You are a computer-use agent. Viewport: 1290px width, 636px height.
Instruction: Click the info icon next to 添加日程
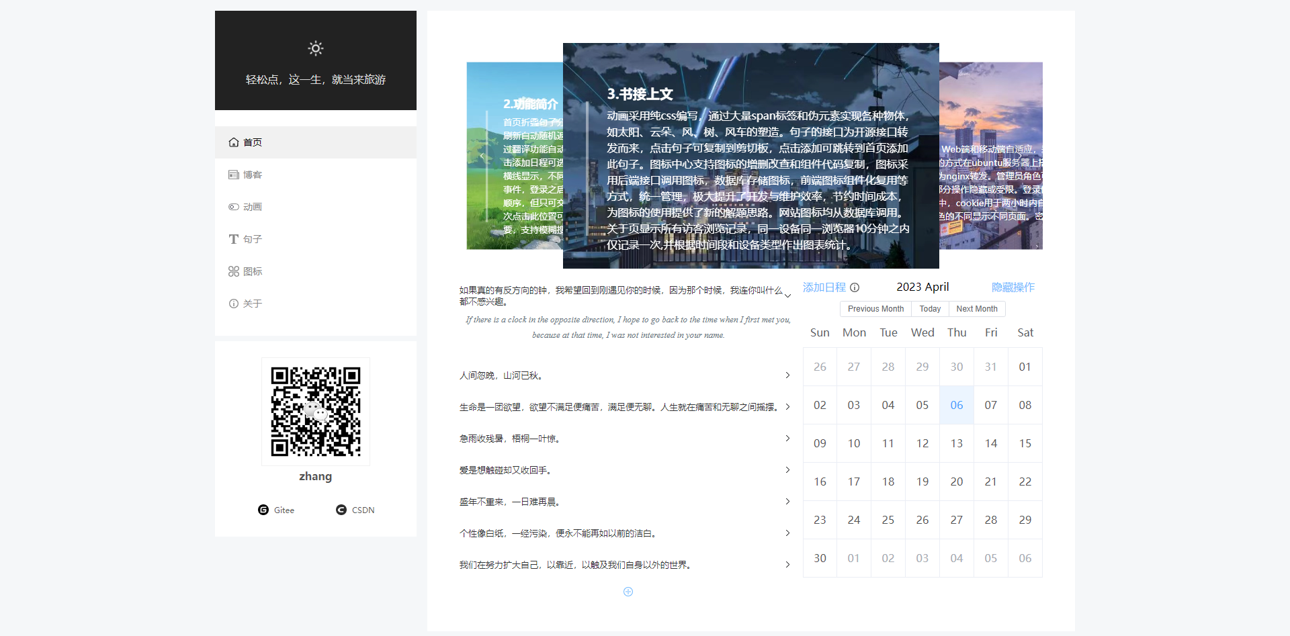[x=855, y=287]
